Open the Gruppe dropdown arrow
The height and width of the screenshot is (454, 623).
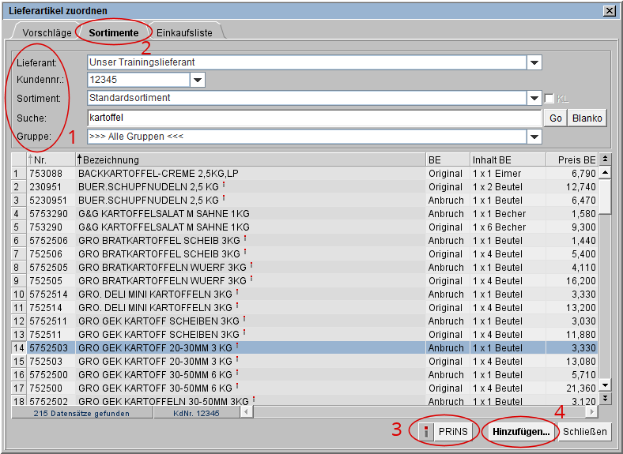tap(534, 137)
